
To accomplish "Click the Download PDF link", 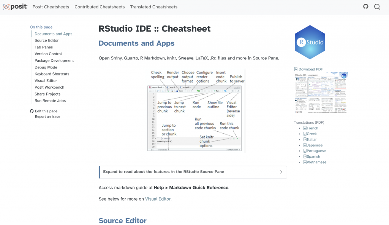I will [311, 69].
